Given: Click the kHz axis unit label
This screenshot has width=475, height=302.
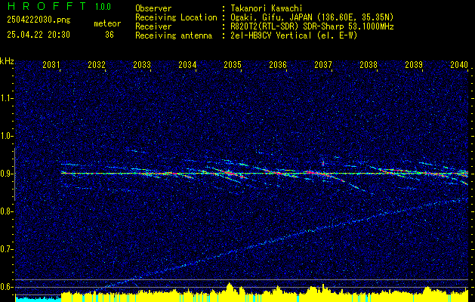Looking at the screenshot, I should (7, 61).
